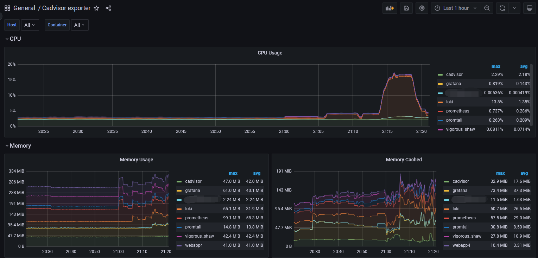
Task: Click the CPU spike peak on graph
Action: pos(394,73)
